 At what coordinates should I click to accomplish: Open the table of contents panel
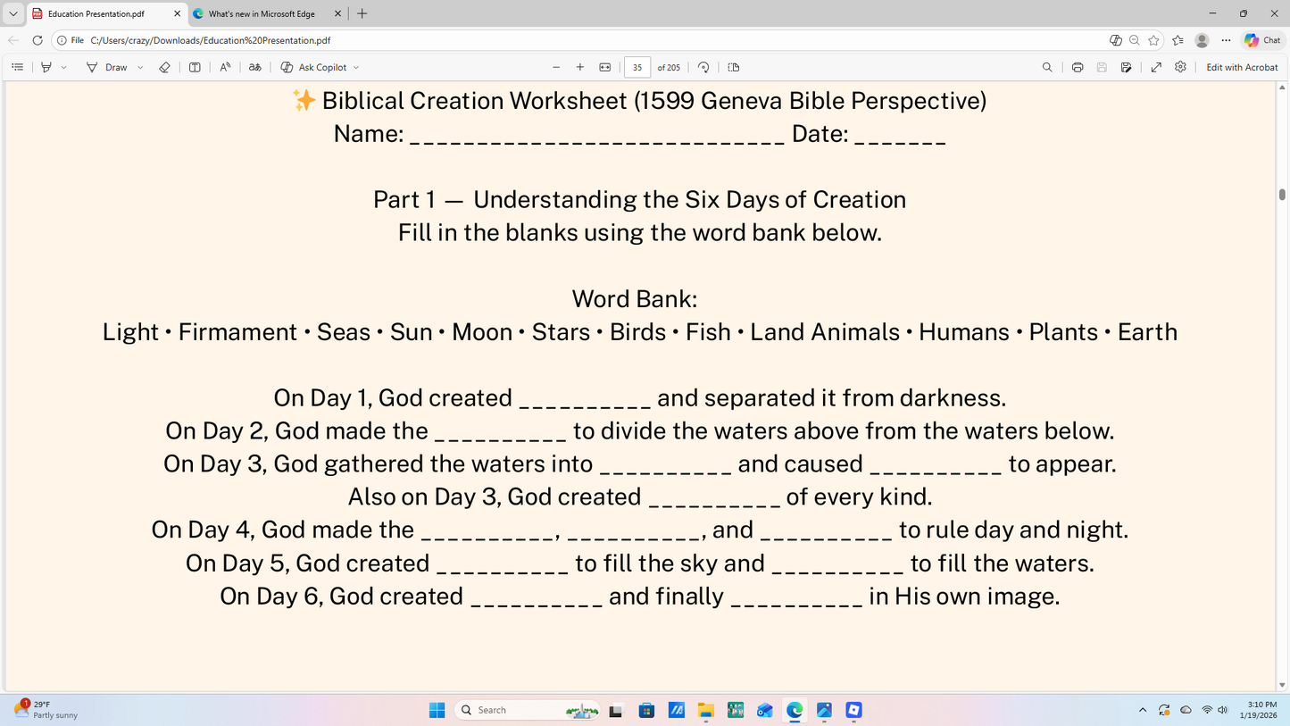point(17,67)
